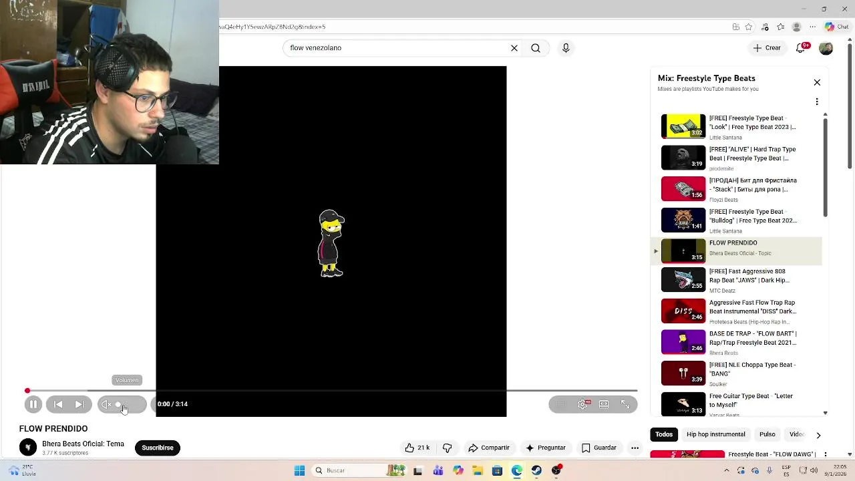Viewport: 855px width, 481px height.
Task: Open the Crear button
Action: (x=767, y=48)
